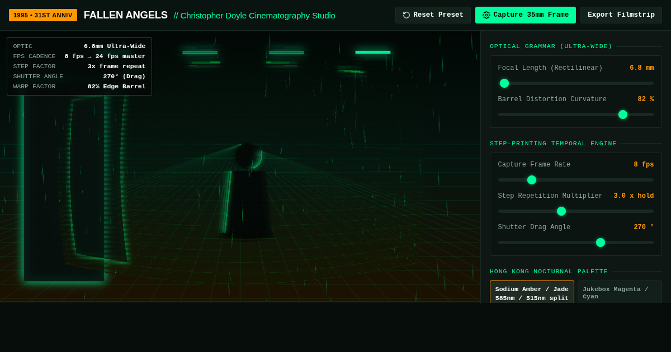
Task: Capture a 35mm frame
Action: pyautogui.click(x=526, y=15)
